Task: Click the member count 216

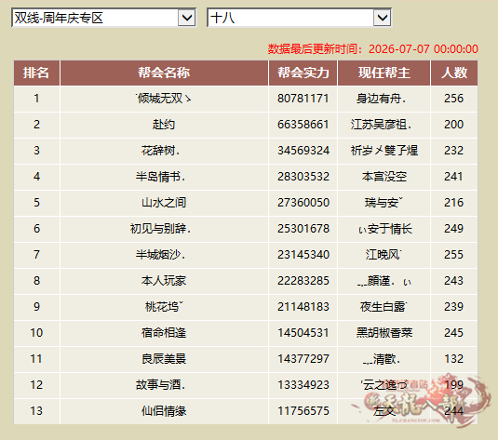Action: 454,203
